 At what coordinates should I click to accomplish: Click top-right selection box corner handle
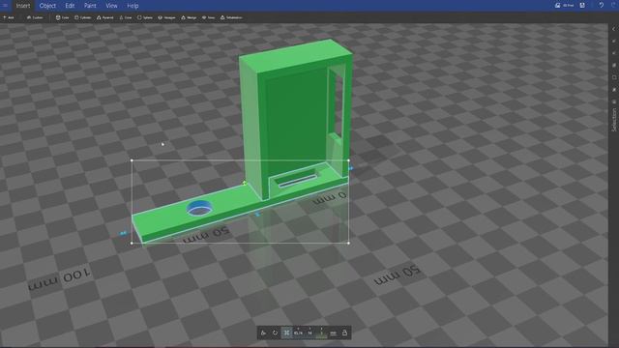[x=348, y=160]
